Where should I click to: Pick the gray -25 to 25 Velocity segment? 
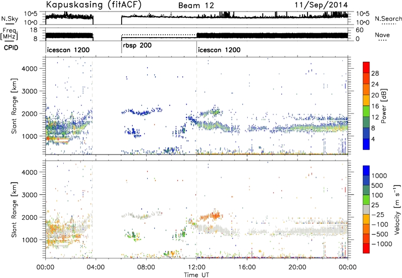pos(366,210)
